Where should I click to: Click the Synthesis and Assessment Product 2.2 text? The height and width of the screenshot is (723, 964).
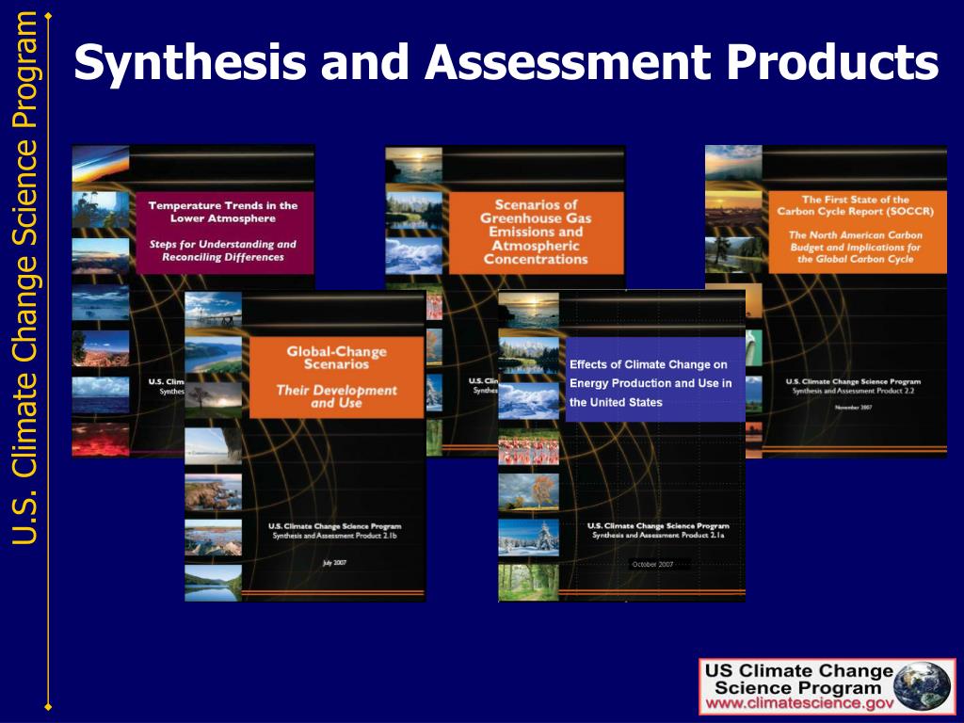[853, 391]
